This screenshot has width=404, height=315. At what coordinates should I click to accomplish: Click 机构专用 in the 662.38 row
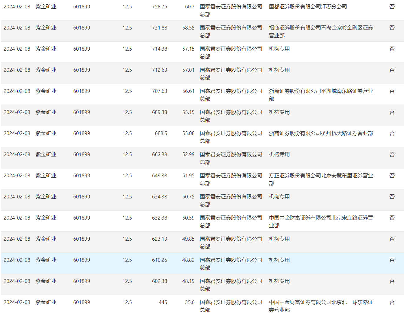pos(279,154)
